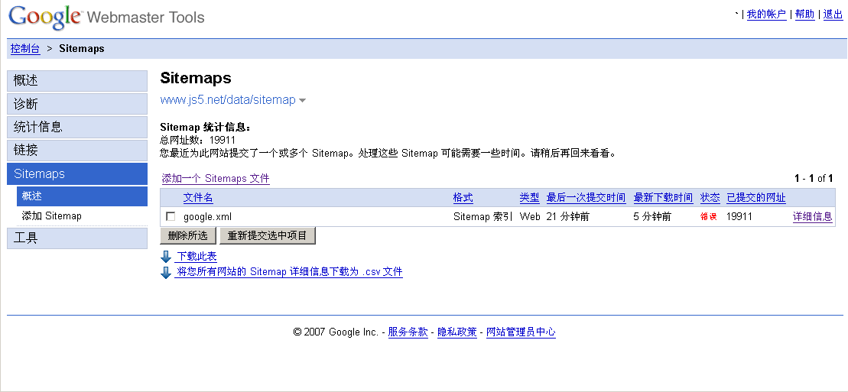This screenshot has width=848, height=392.
Task: Open the 链接 sidebar section
Action: [x=77, y=151]
